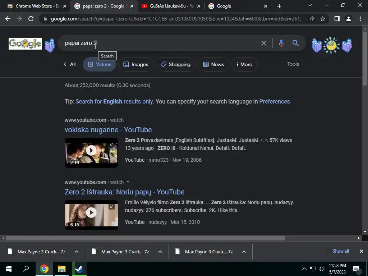Viewport: 368px width, 276px height.
Task: Switch to the plain Google tab
Action: pos(238,6)
